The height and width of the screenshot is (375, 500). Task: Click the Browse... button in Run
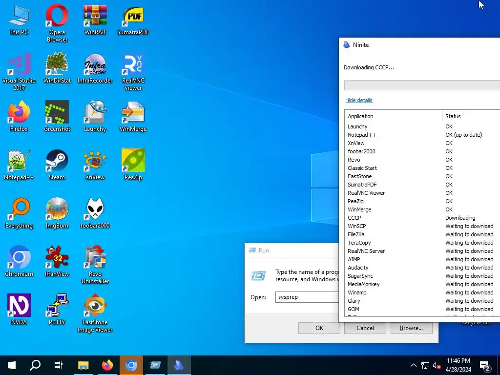click(411, 328)
